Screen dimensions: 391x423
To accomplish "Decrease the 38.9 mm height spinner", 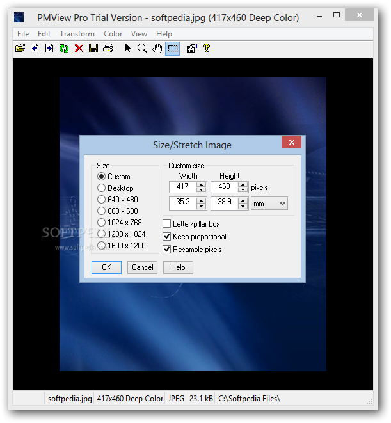I will 243,206.
